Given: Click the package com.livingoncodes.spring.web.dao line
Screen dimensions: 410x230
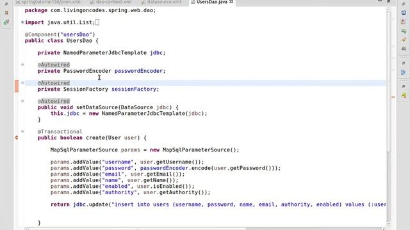Looking at the screenshot, I should [90, 10].
